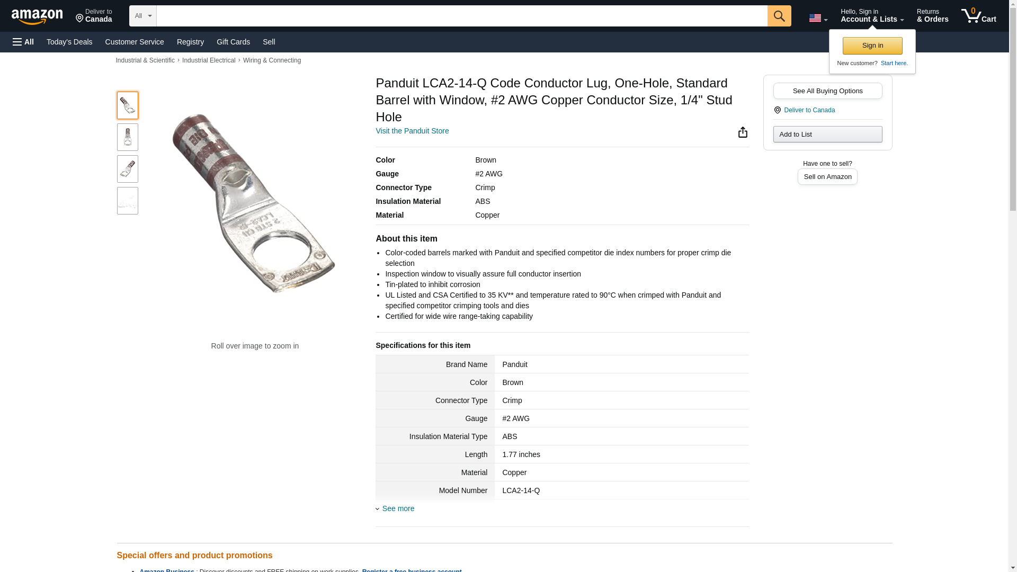Expand the Account & Lists dropdown

(x=872, y=16)
